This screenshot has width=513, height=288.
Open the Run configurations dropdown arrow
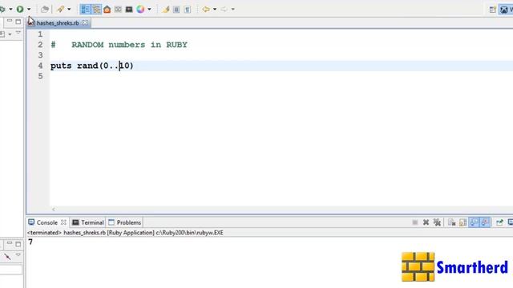tap(29, 9)
